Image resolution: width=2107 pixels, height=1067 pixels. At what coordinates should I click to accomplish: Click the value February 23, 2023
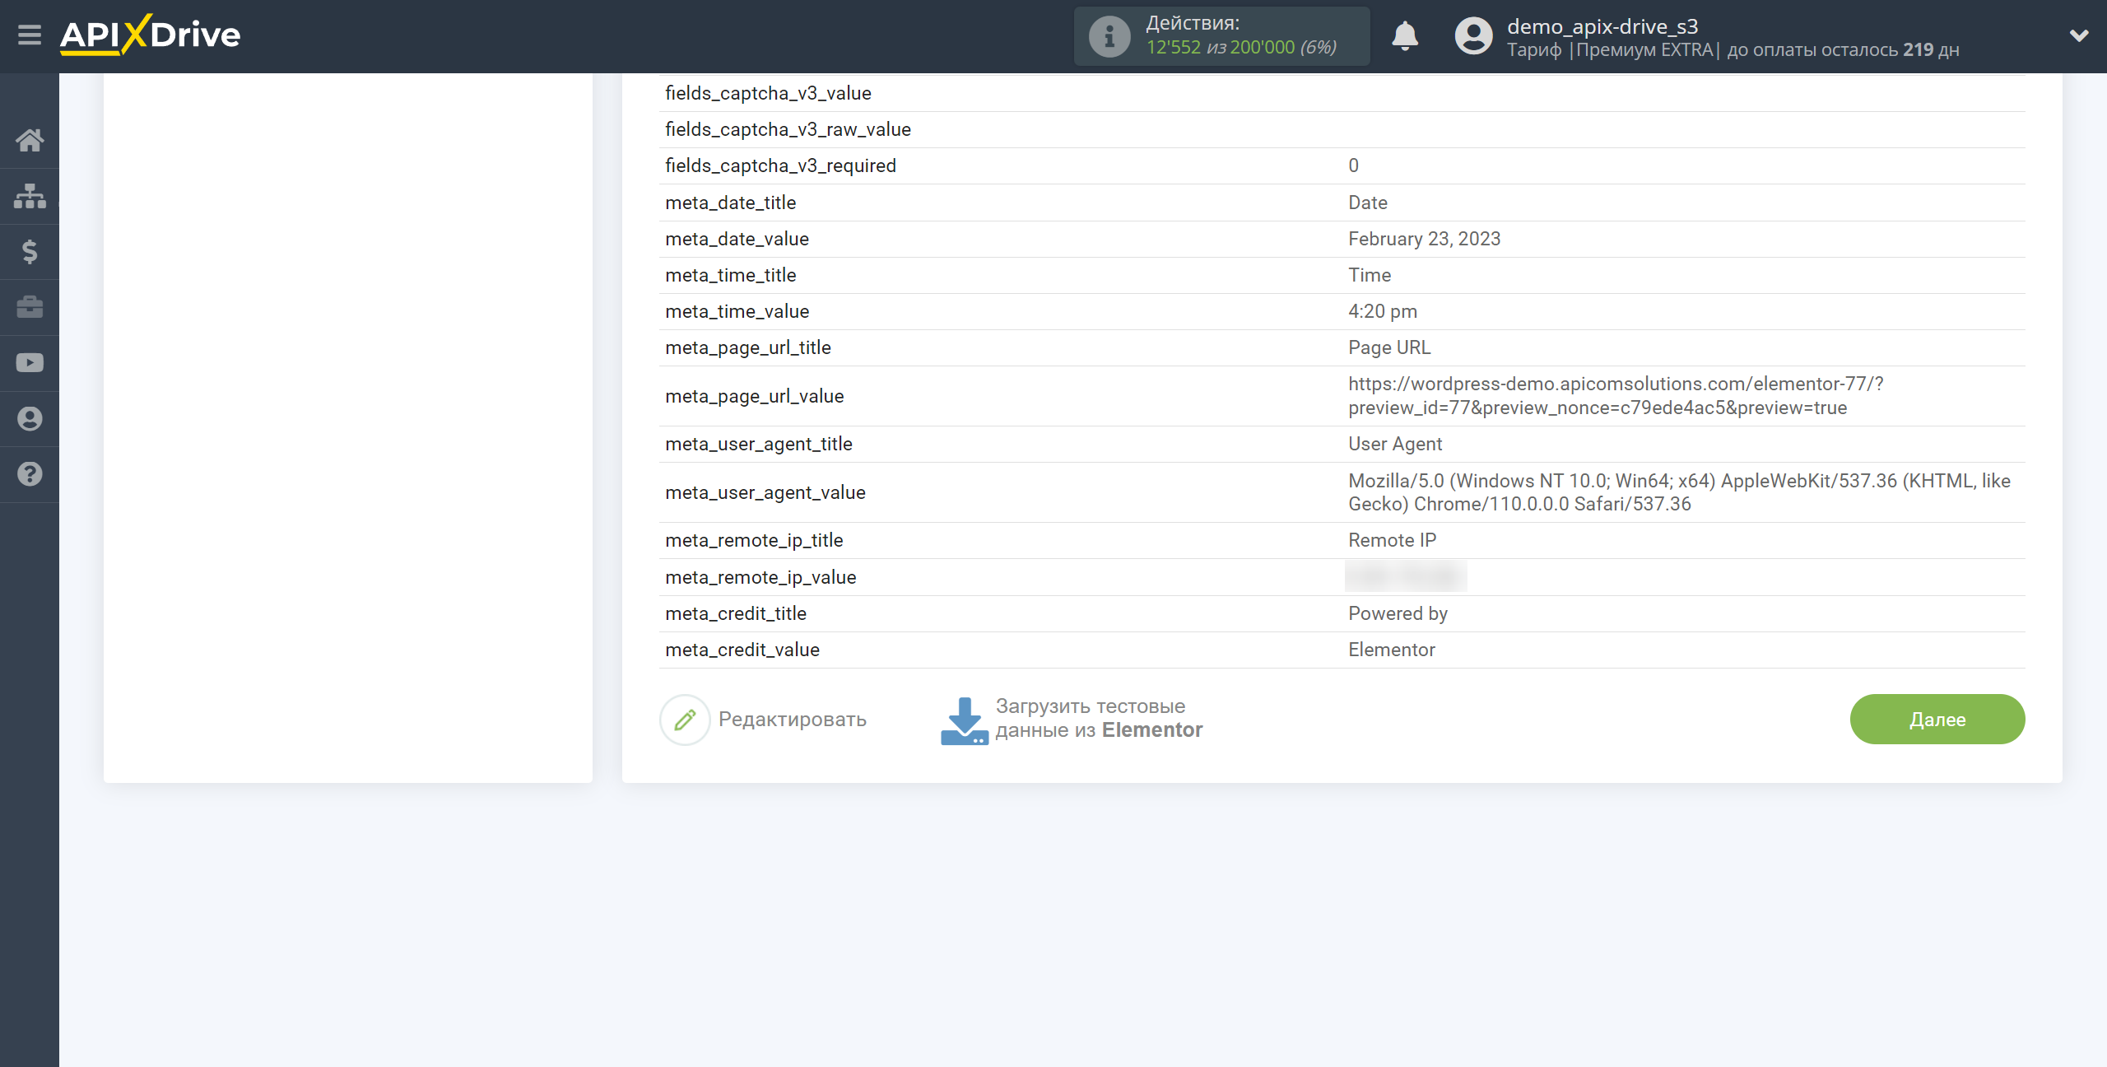point(1424,239)
